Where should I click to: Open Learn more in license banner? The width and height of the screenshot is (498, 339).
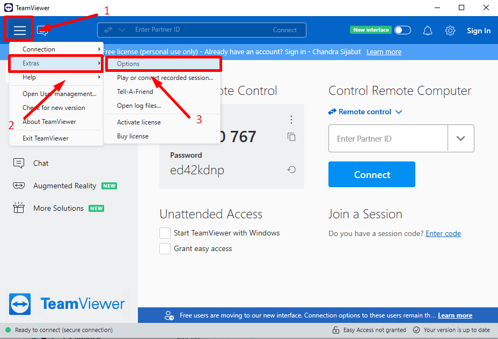[x=384, y=51]
